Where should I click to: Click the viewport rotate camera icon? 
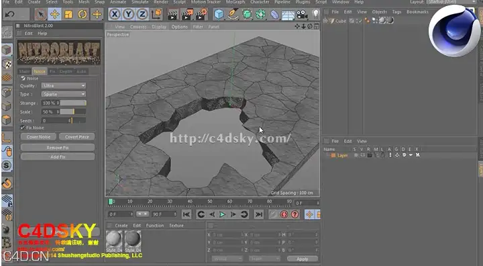click(x=310, y=27)
